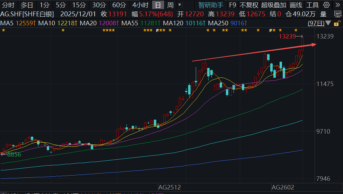Image resolution: width=343 pixels, height=194 pixels.
Task: Click the MA10 12218 indicator label
Action: click(x=58, y=23)
